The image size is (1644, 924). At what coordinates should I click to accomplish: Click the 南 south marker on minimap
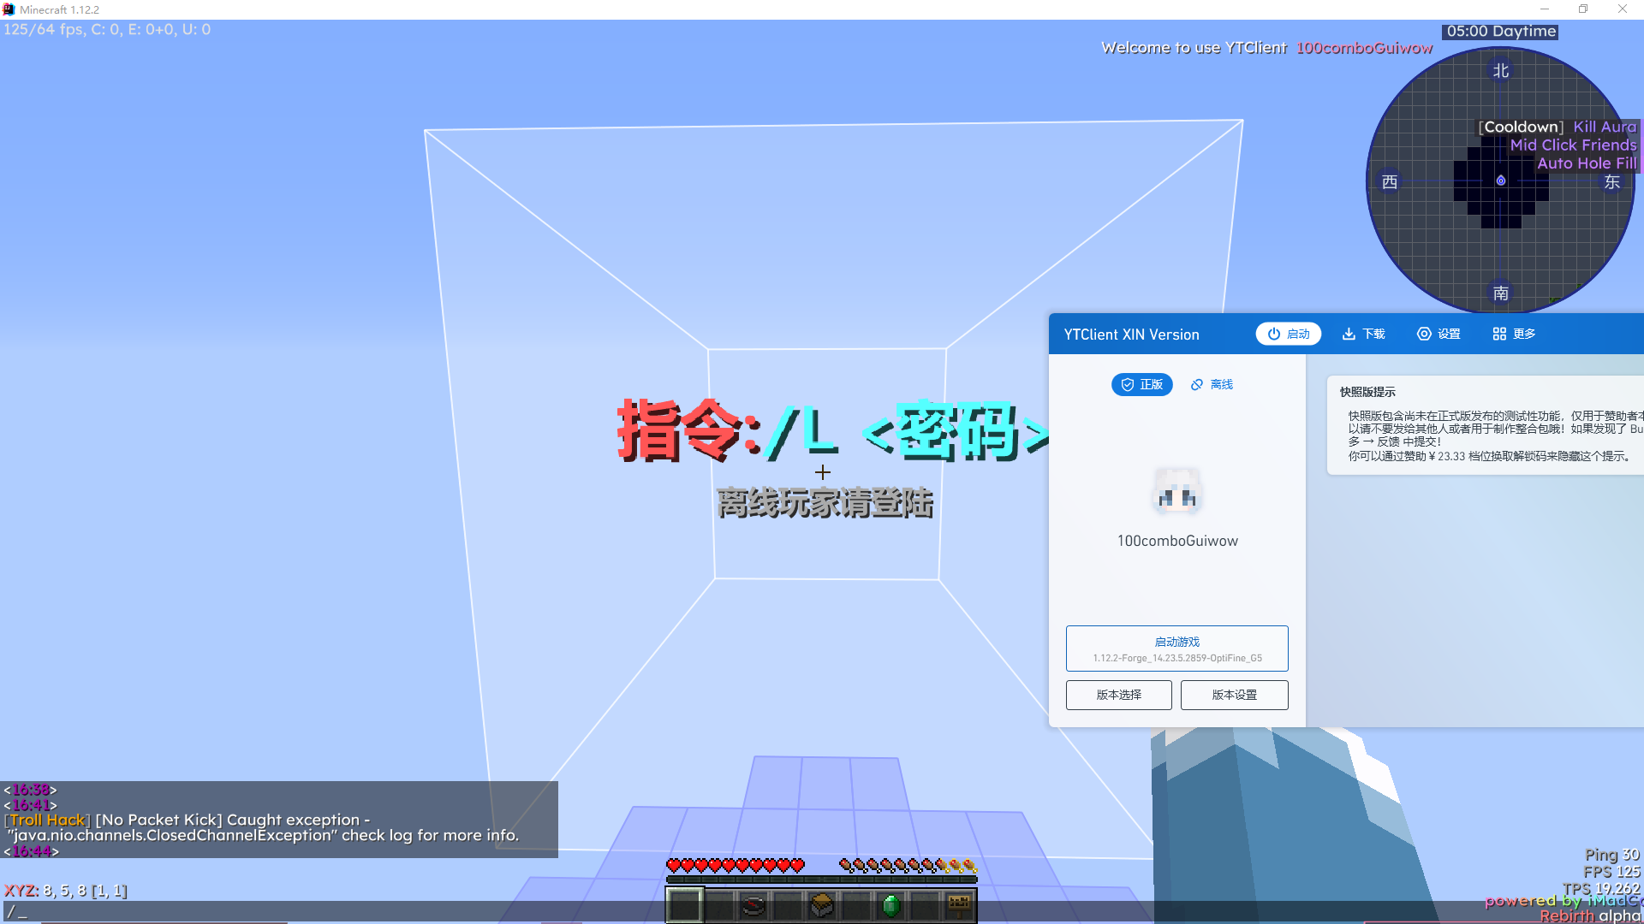pyautogui.click(x=1501, y=293)
